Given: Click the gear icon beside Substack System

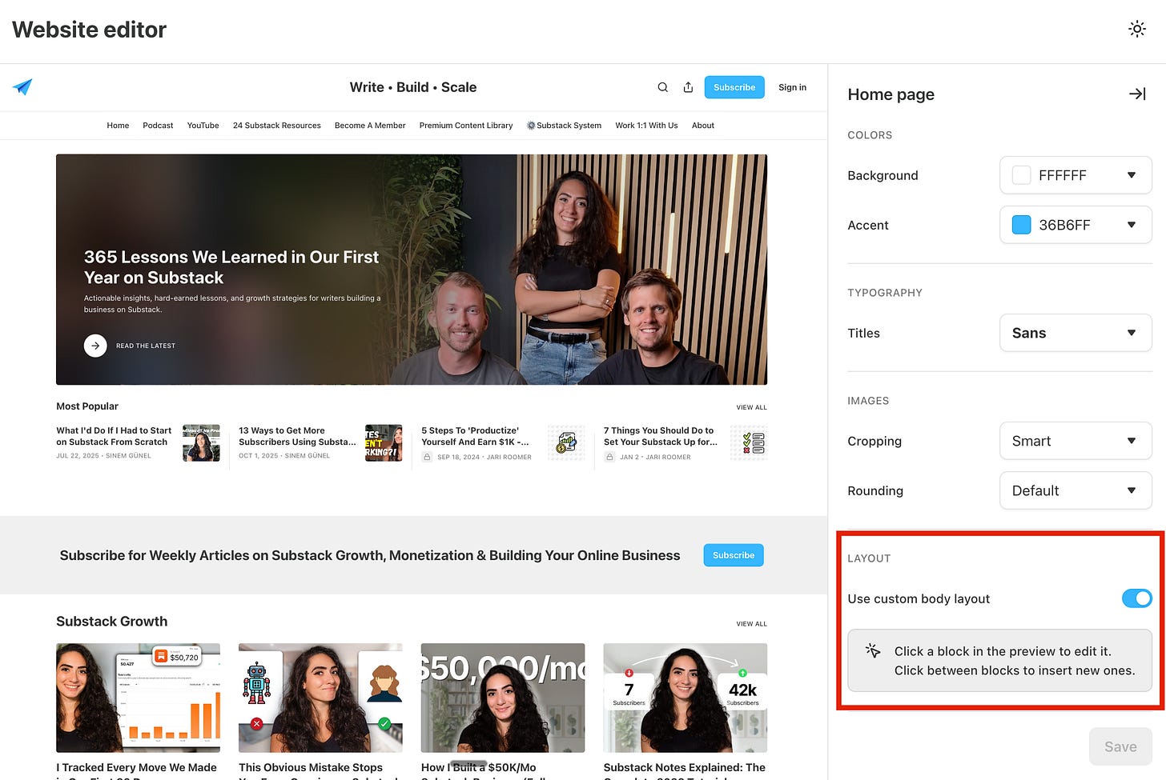Looking at the screenshot, I should pyautogui.click(x=531, y=126).
